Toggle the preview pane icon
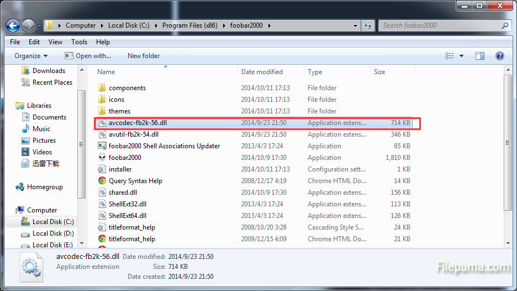The image size is (517, 291). point(479,56)
